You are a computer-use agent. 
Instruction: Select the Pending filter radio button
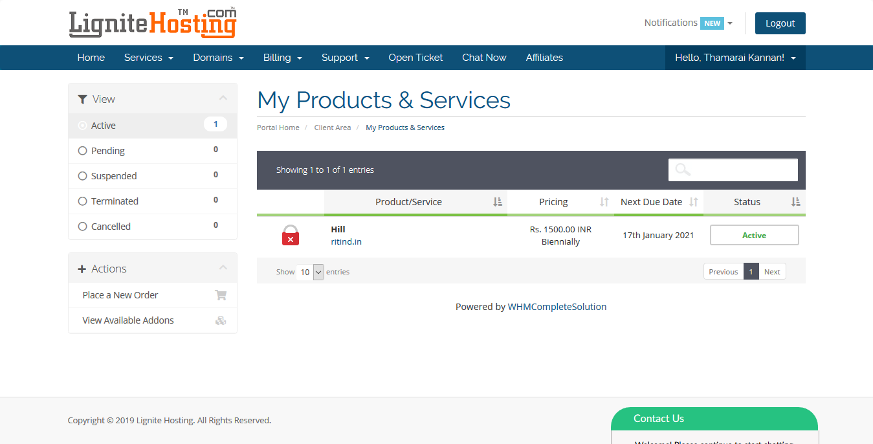pos(82,151)
